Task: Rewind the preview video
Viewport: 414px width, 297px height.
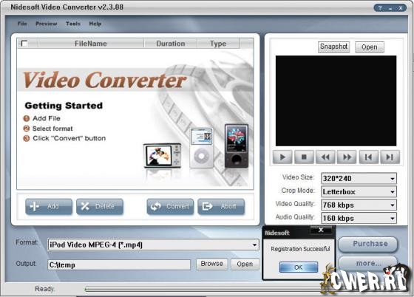Action: 325,157
